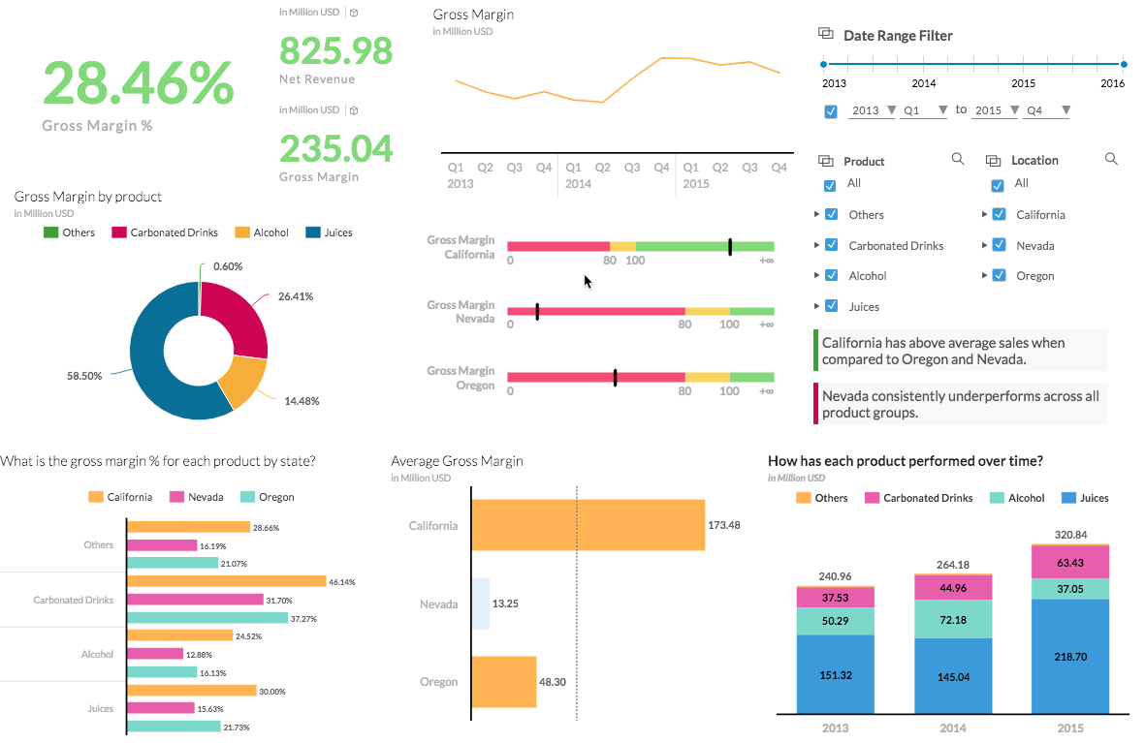Viewport: 1145px width, 743px height.
Task: Click the Nevada legend in state chart
Action: point(197,497)
